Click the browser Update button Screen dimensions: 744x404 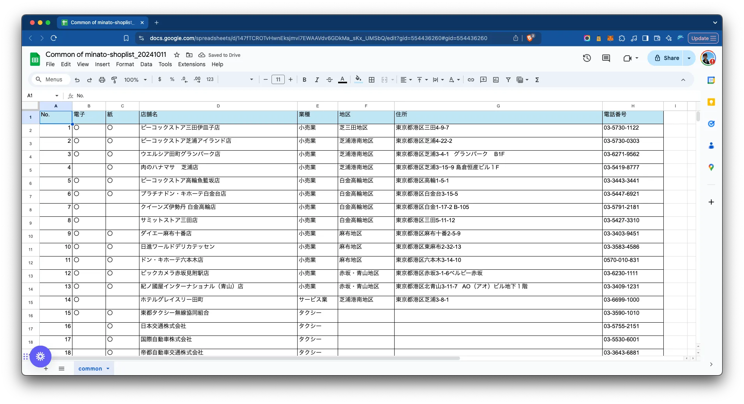coord(703,38)
